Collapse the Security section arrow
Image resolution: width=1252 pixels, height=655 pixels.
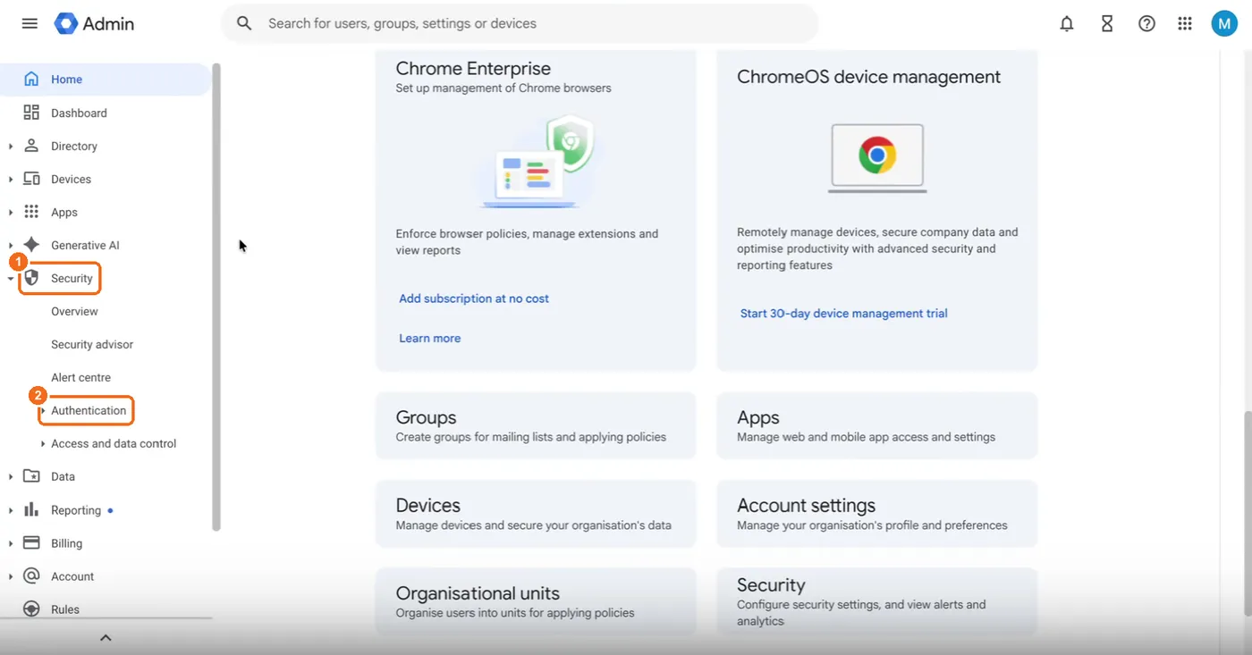point(11,279)
